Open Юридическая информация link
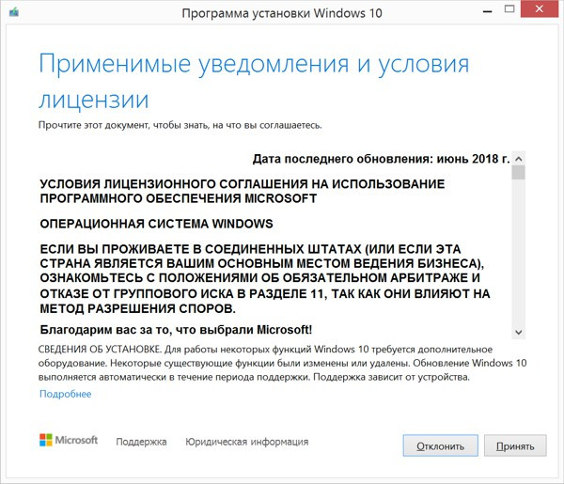 tap(246, 442)
